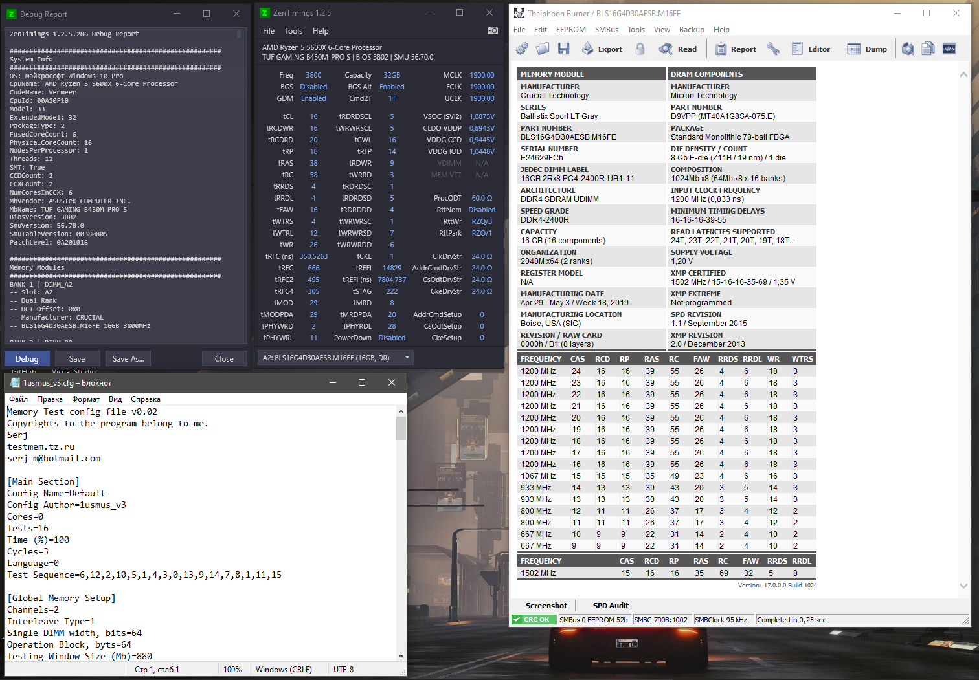This screenshot has height=680, width=979.
Task: Open the Tools menu in Thaiphoon Burner
Action: pos(636,30)
